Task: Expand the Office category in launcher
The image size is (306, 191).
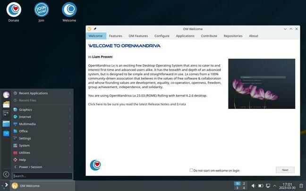Action: 42,131
